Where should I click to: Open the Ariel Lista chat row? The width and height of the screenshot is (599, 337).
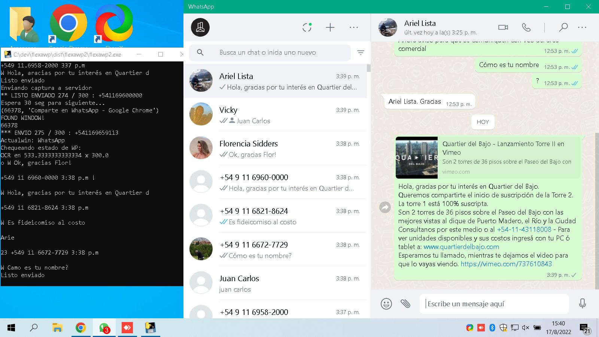point(275,81)
